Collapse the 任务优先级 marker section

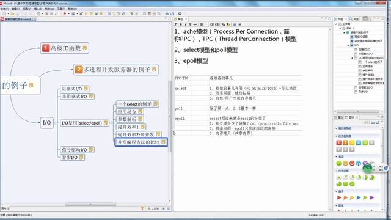pos(337,136)
